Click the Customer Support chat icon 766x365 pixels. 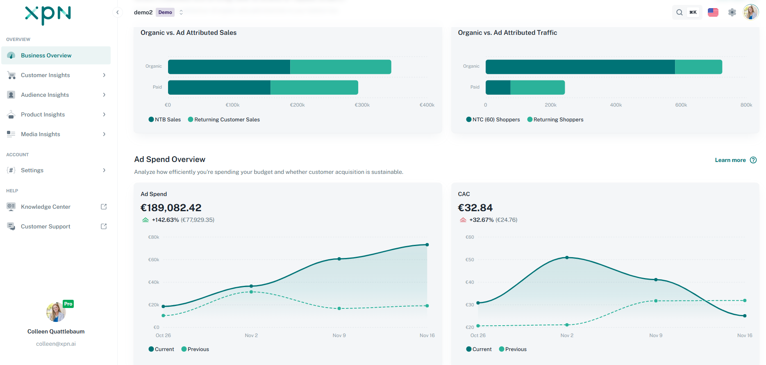click(x=11, y=226)
